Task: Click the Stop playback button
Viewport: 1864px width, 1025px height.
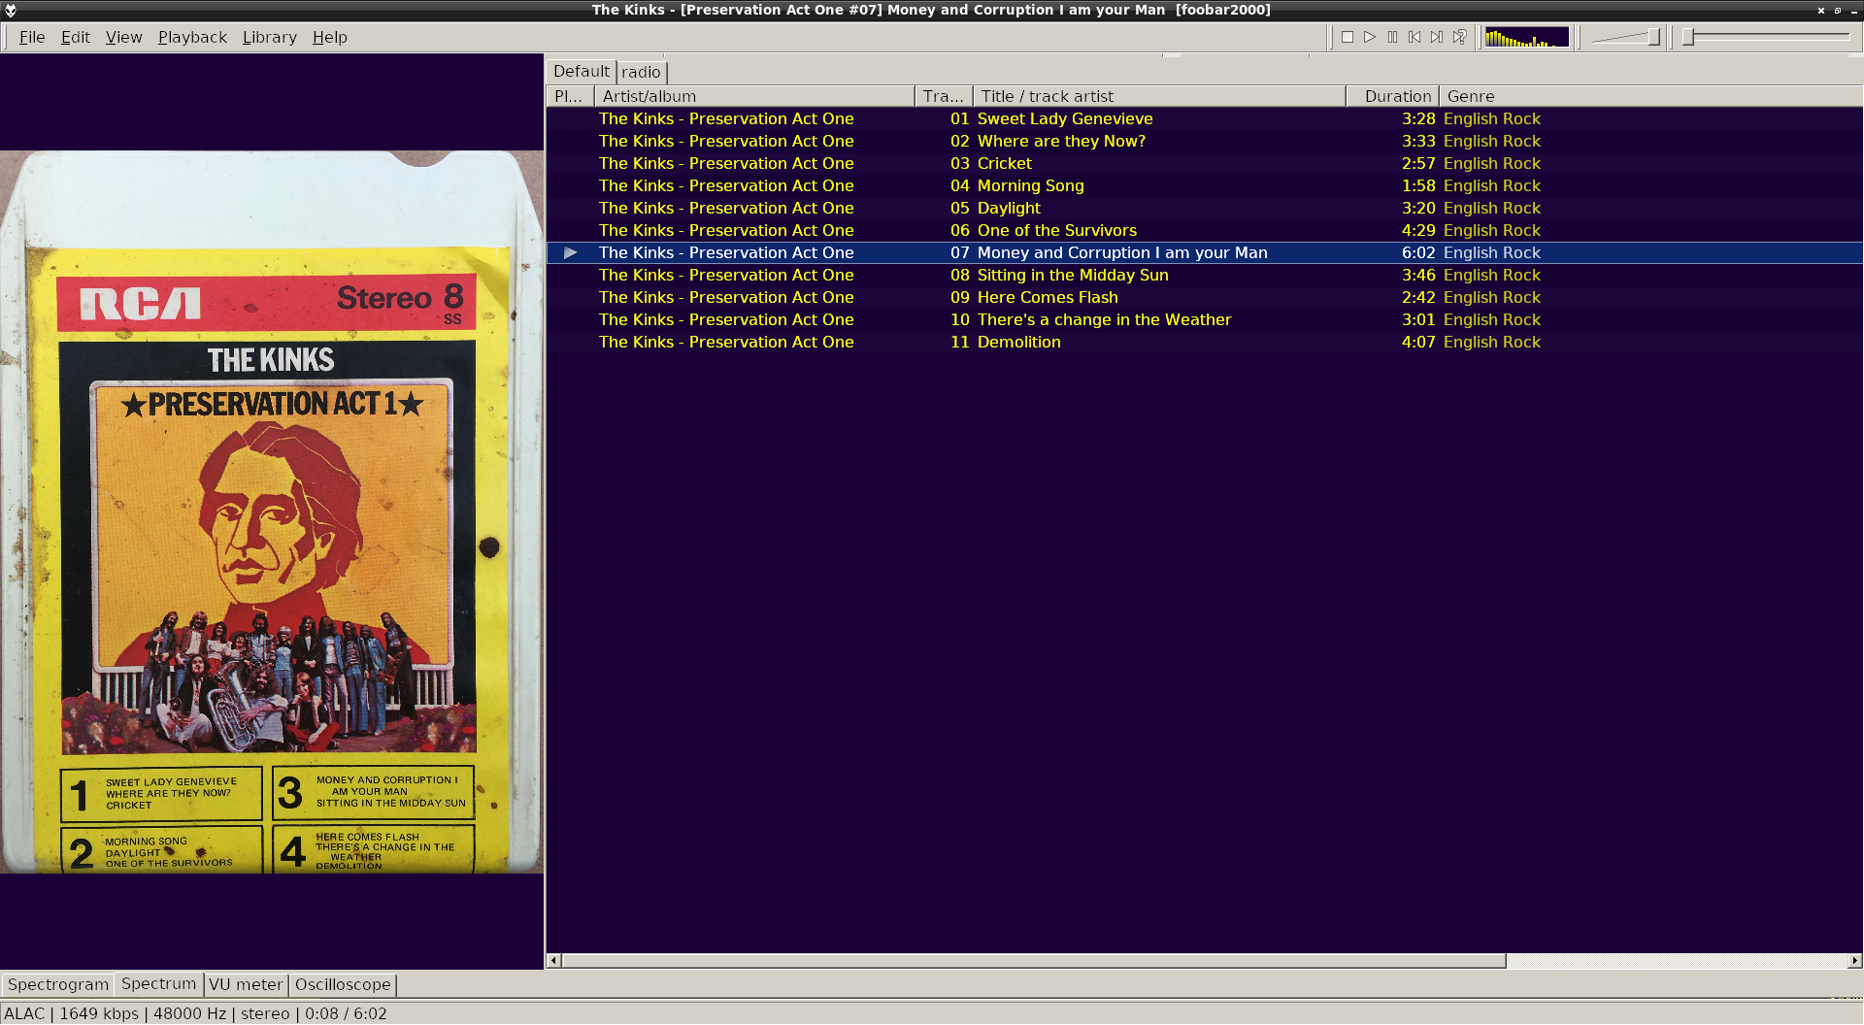Action: click(1348, 37)
